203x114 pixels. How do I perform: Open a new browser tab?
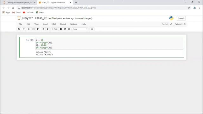[x=76, y=3]
